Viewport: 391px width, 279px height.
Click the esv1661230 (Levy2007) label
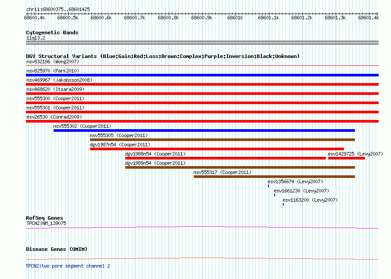pos(301,191)
